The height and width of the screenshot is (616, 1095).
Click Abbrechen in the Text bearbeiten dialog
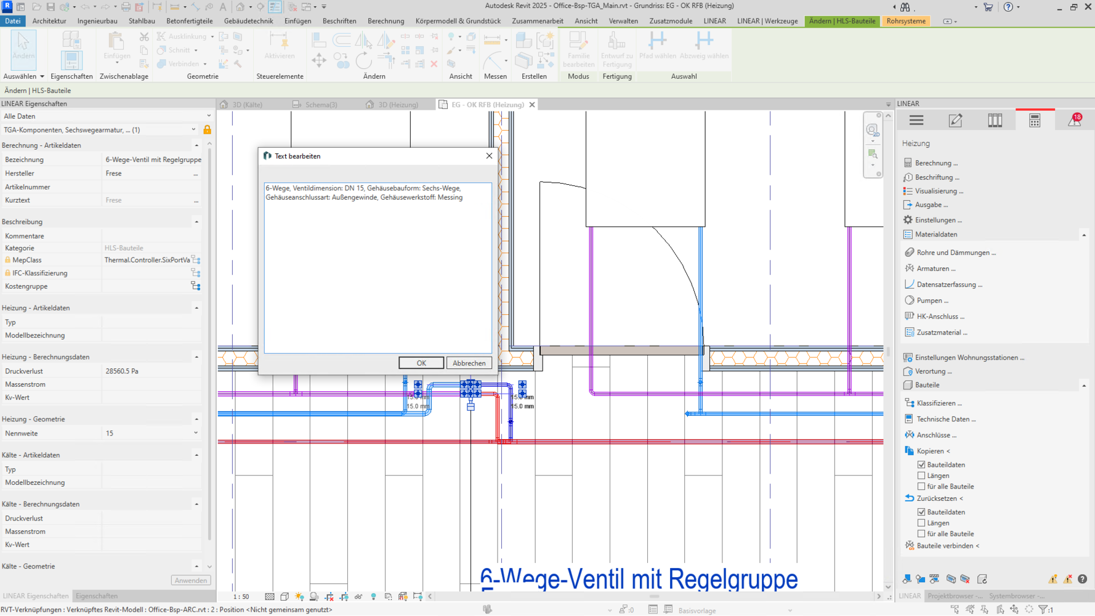coord(469,363)
